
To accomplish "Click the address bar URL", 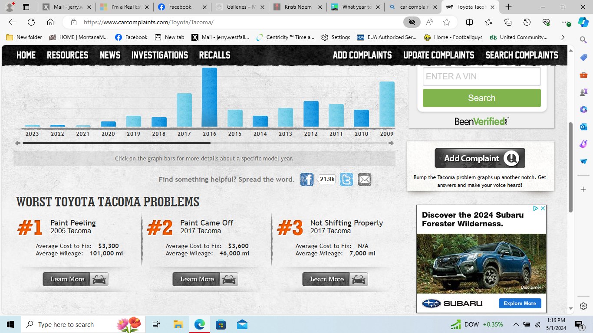I will point(148,22).
